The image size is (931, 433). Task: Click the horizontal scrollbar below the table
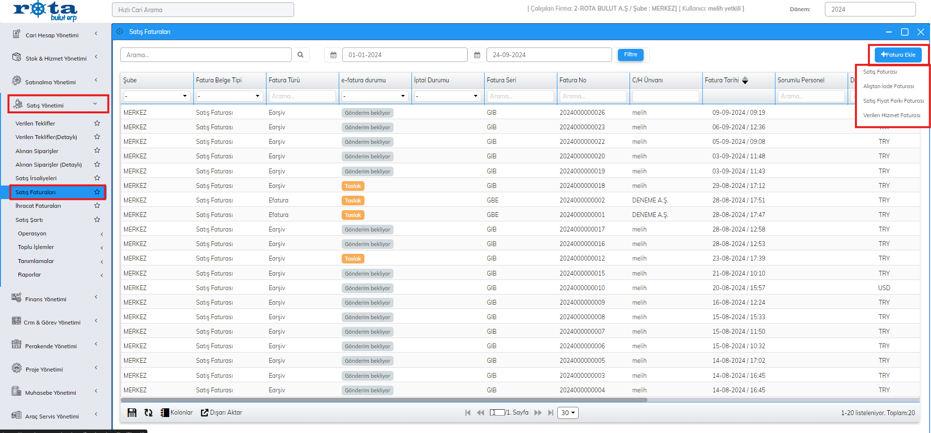(x=384, y=400)
